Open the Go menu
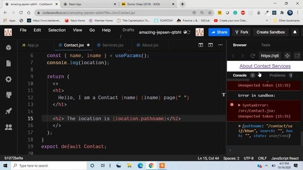 (x=92, y=30)
